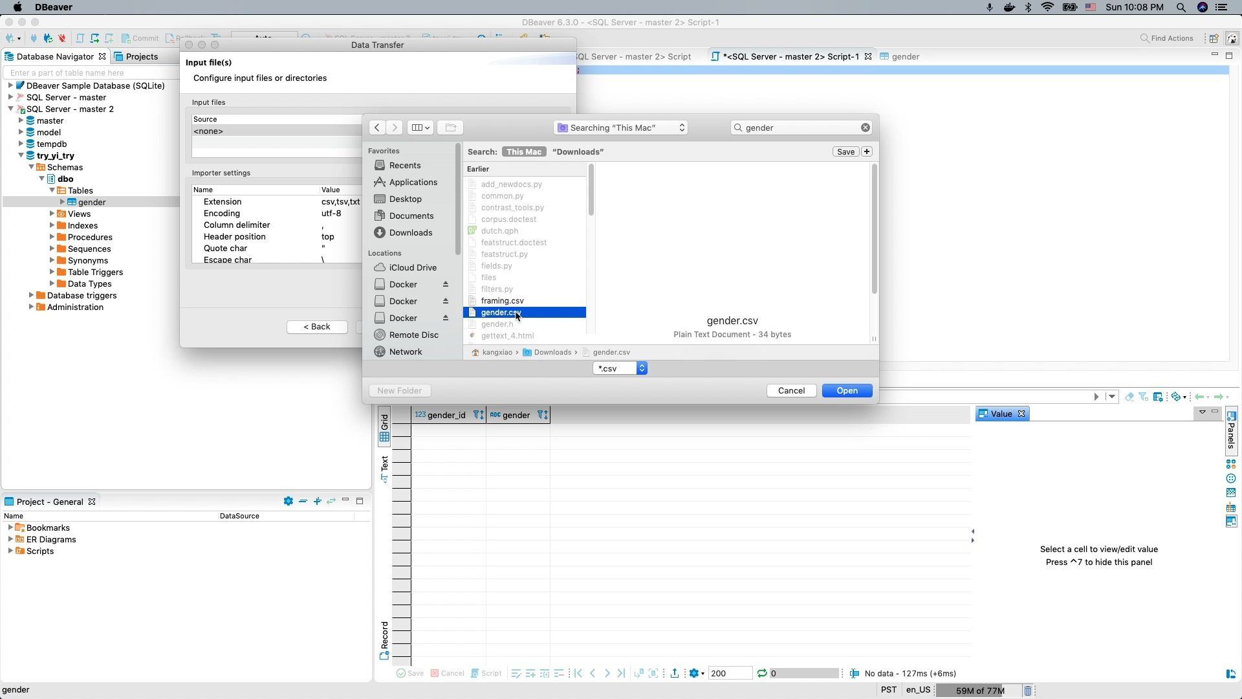Commit the current transaction

coord(140,38)
